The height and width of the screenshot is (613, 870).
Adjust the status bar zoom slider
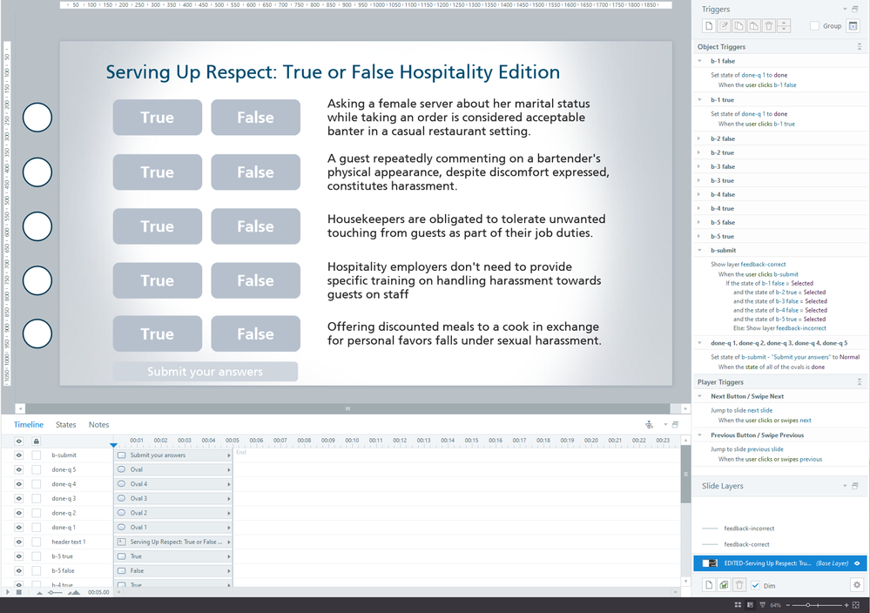pos(808,604)
